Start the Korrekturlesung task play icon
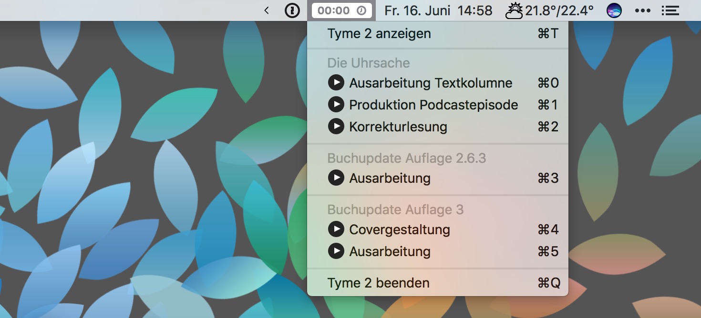 (336, 127)
